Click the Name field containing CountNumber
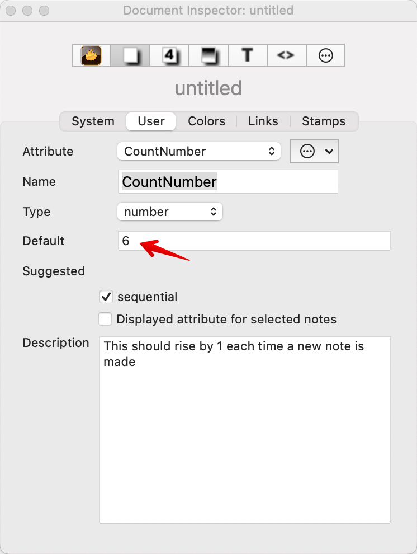 (228, 182)
